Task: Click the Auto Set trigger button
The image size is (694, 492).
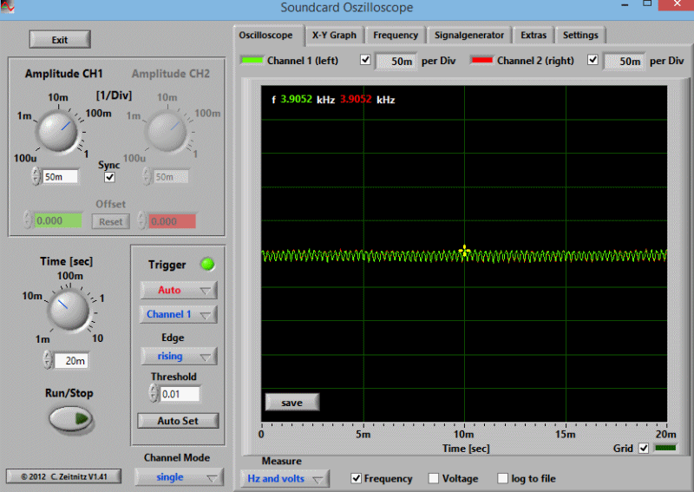Action: point(178,421)
